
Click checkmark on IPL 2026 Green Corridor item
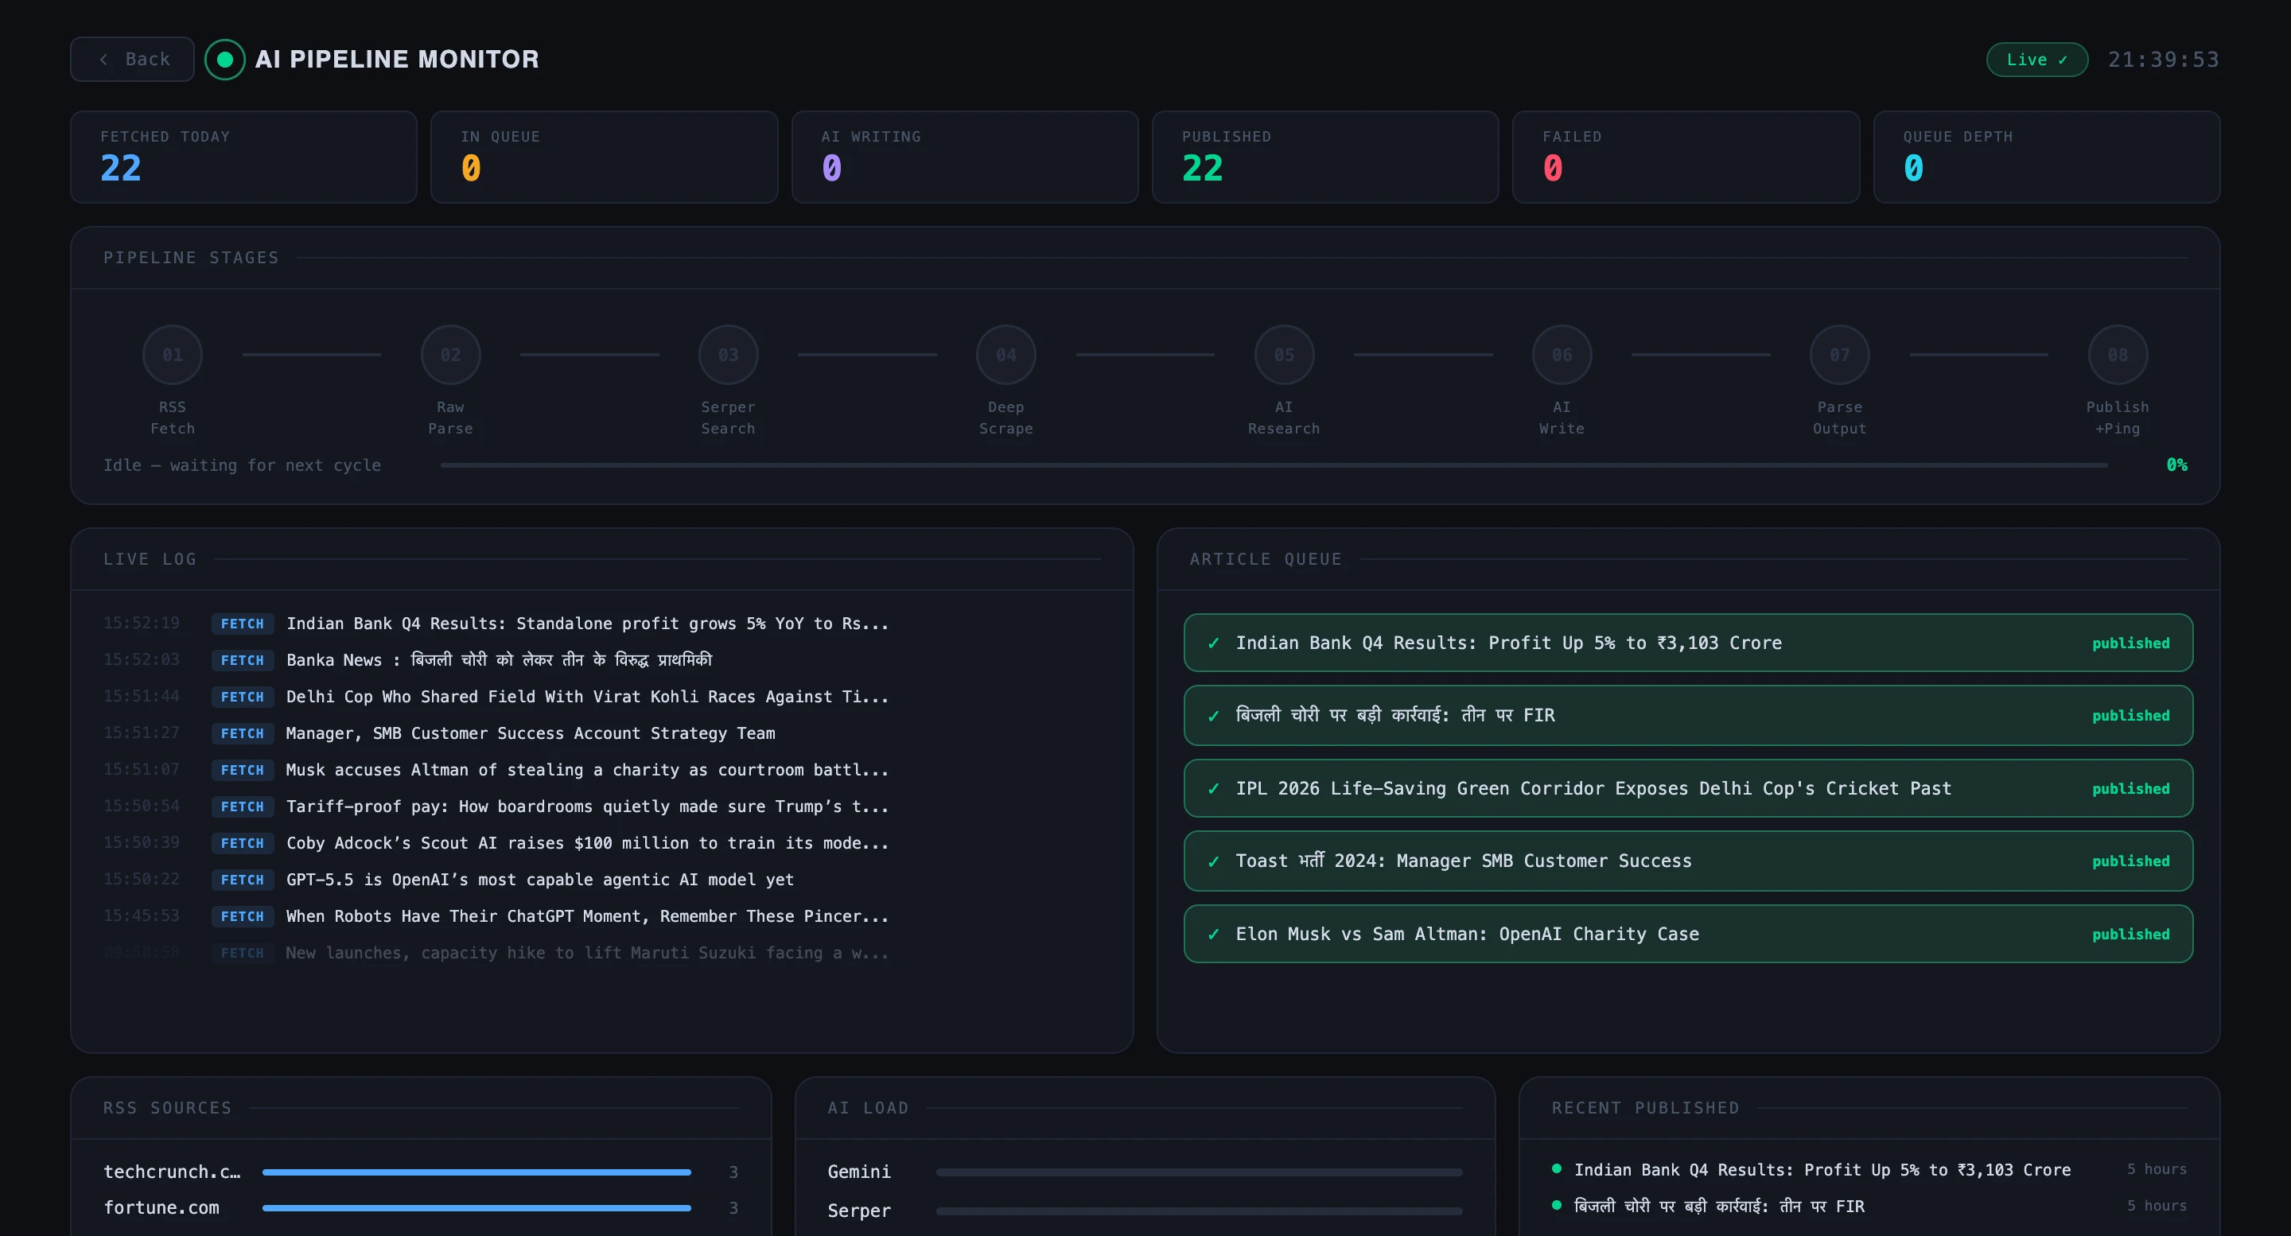point(1213,789)
